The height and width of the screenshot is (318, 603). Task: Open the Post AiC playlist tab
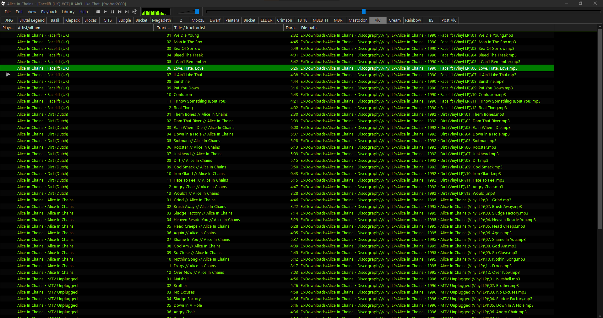(x=449, y=20)
